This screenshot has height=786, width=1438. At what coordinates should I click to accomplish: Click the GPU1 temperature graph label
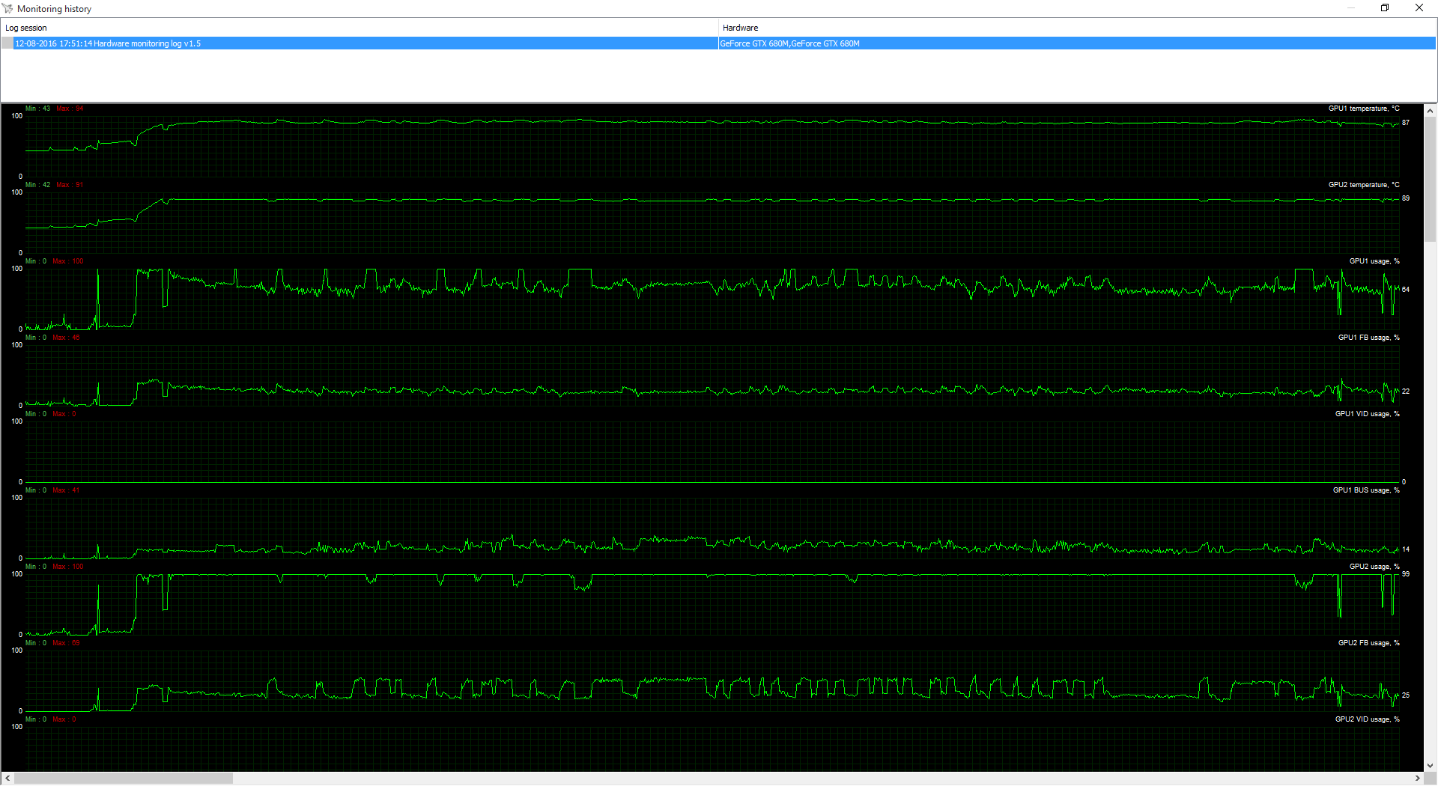click(x=1364, y=109)
